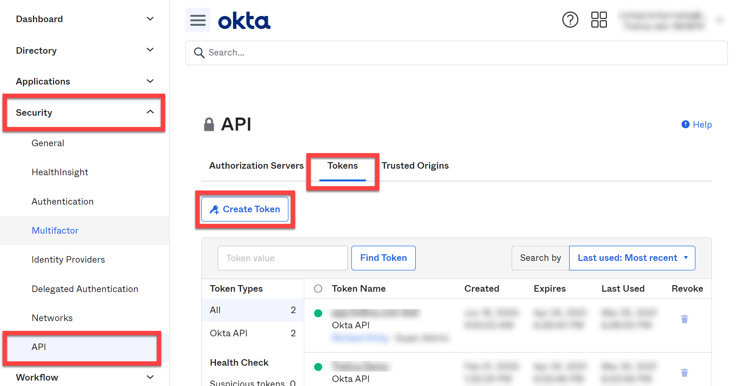Click the second token's green status dot
The width and height of the screenshot is (743, 386).
pyautogui.click(x=318, y=367)
